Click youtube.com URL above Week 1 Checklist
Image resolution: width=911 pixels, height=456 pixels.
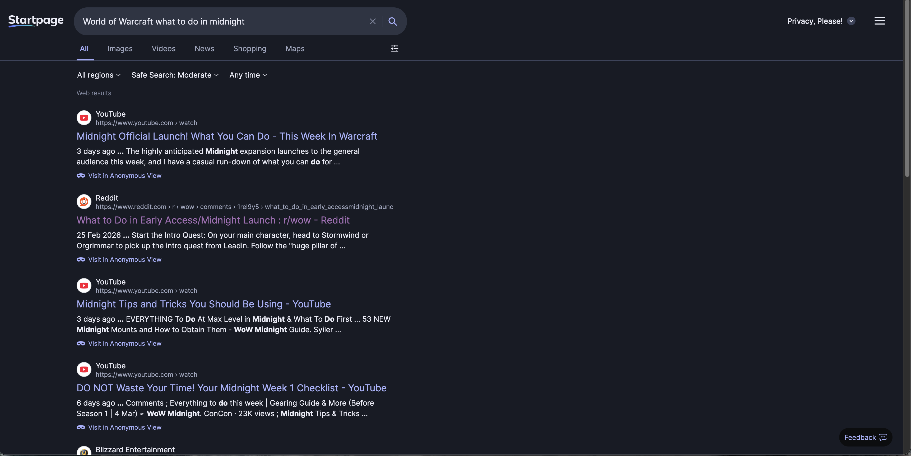coord(146,374)
